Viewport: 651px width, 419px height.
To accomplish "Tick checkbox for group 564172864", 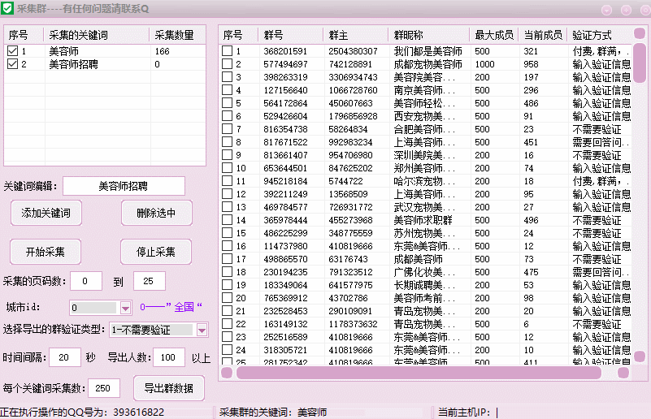I will [227, 102].
